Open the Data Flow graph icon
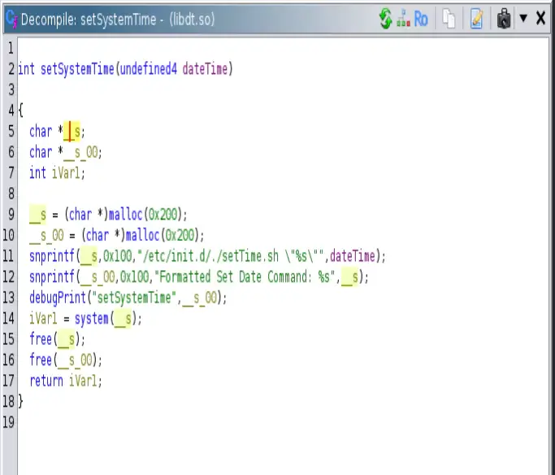 pyautogui.click(x=403, y=19)
